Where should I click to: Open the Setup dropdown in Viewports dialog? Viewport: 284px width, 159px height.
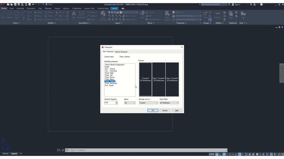pyautogui.click(x=130, y=103)
